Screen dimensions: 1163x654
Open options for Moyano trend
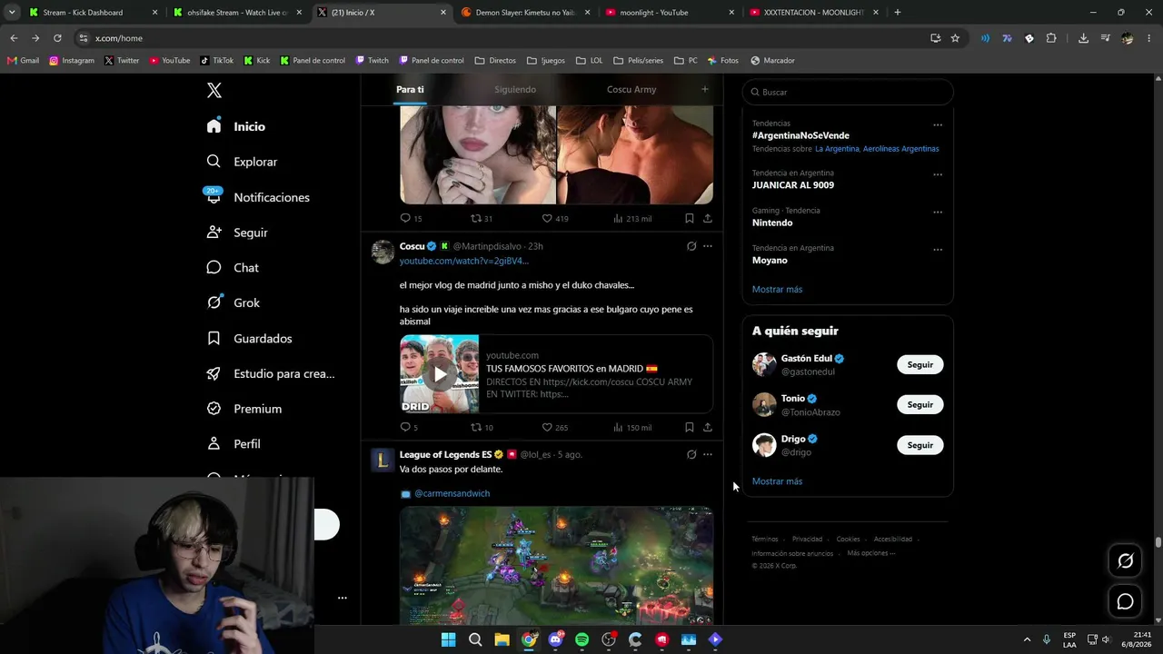tap(938, 249)
